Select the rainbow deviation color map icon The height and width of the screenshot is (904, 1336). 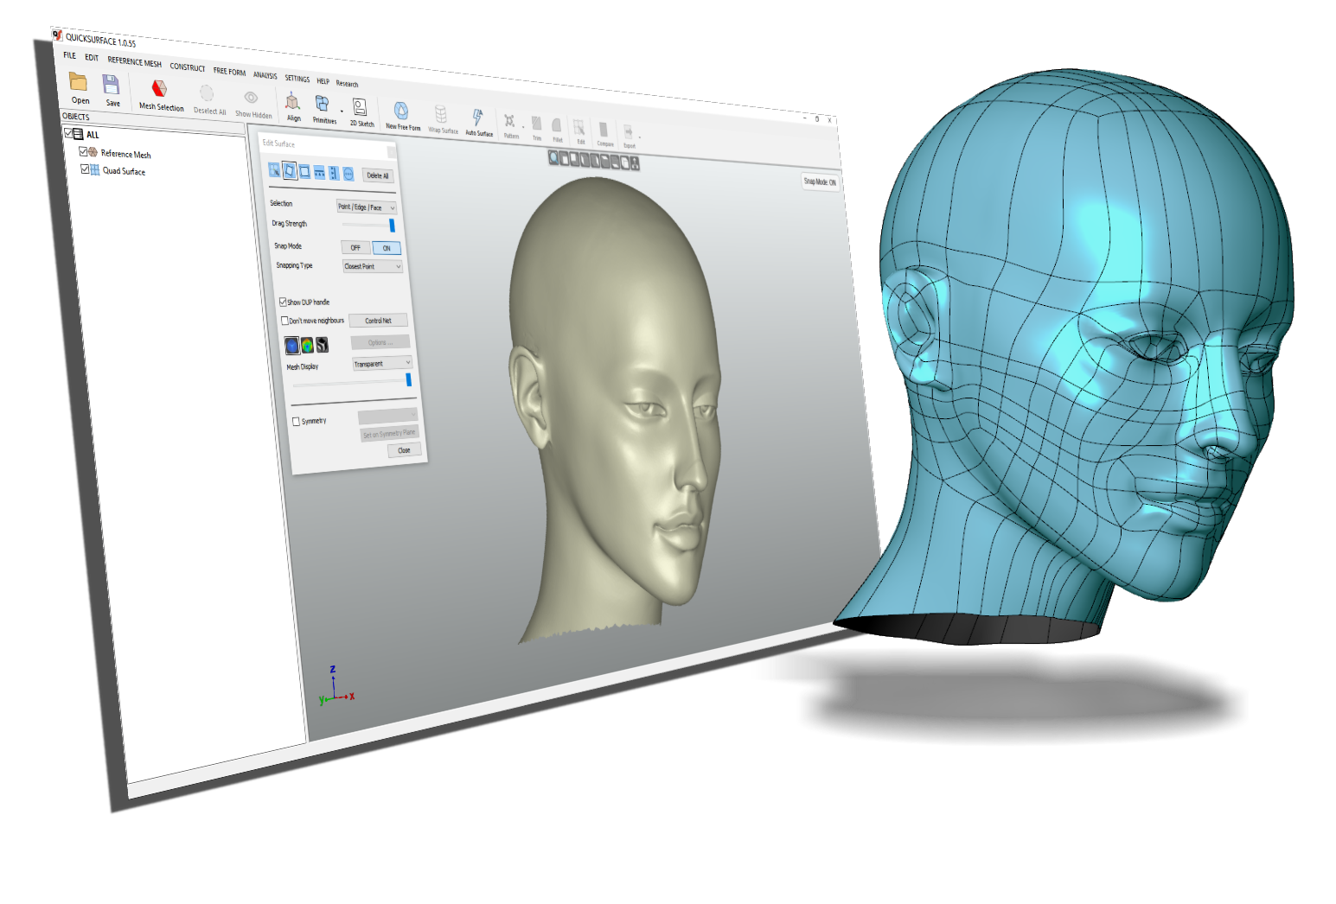307,346
